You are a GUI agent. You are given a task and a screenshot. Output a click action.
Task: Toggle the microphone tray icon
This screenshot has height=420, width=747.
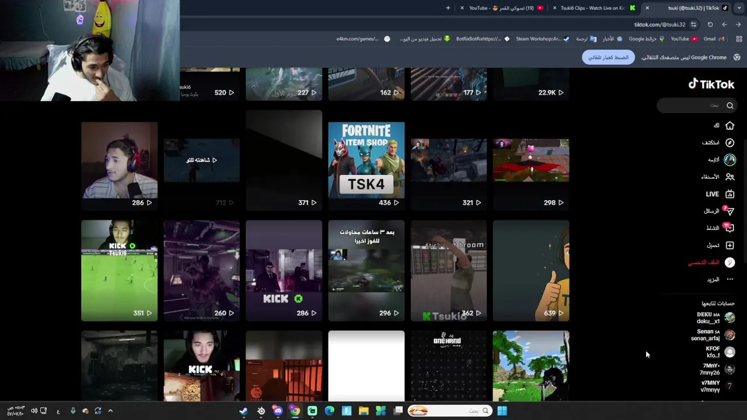coord(72,411)
